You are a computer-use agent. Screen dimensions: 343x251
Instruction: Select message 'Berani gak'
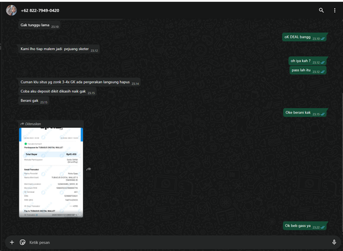pos(34,101)
